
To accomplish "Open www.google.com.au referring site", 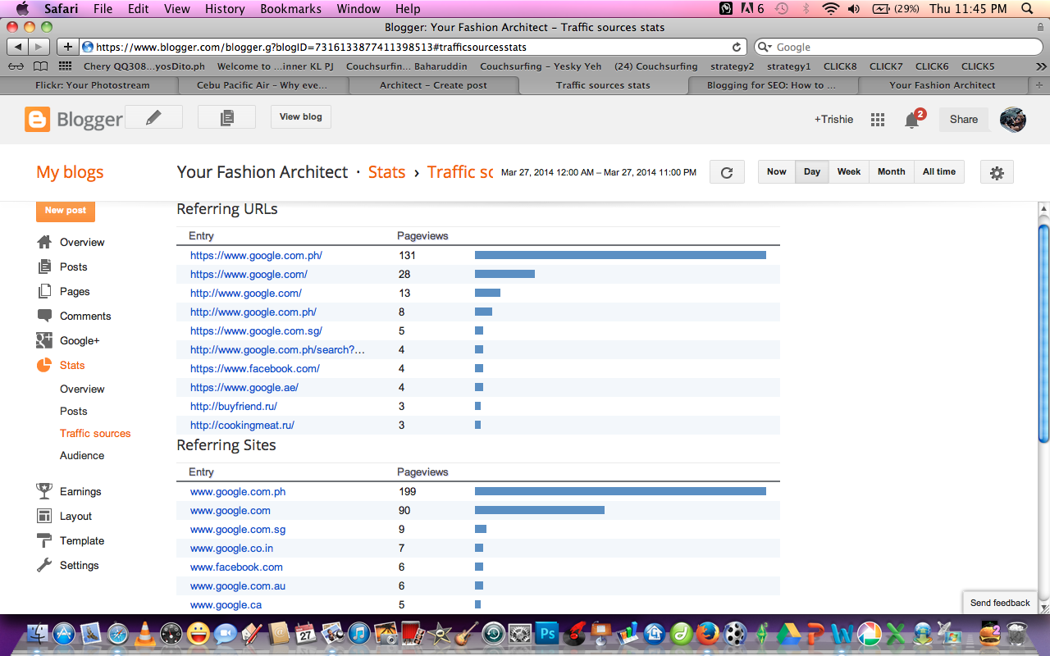I will [238, 586].
